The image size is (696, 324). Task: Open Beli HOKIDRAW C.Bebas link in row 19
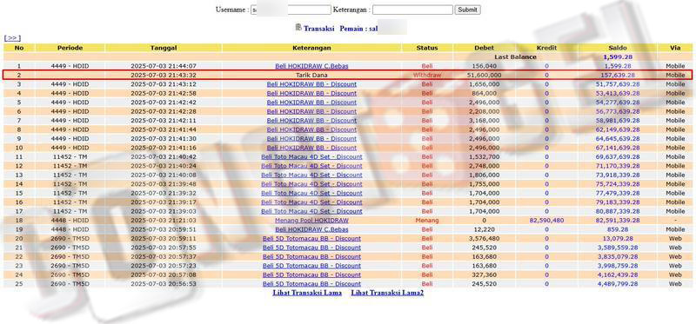(311, 229)
